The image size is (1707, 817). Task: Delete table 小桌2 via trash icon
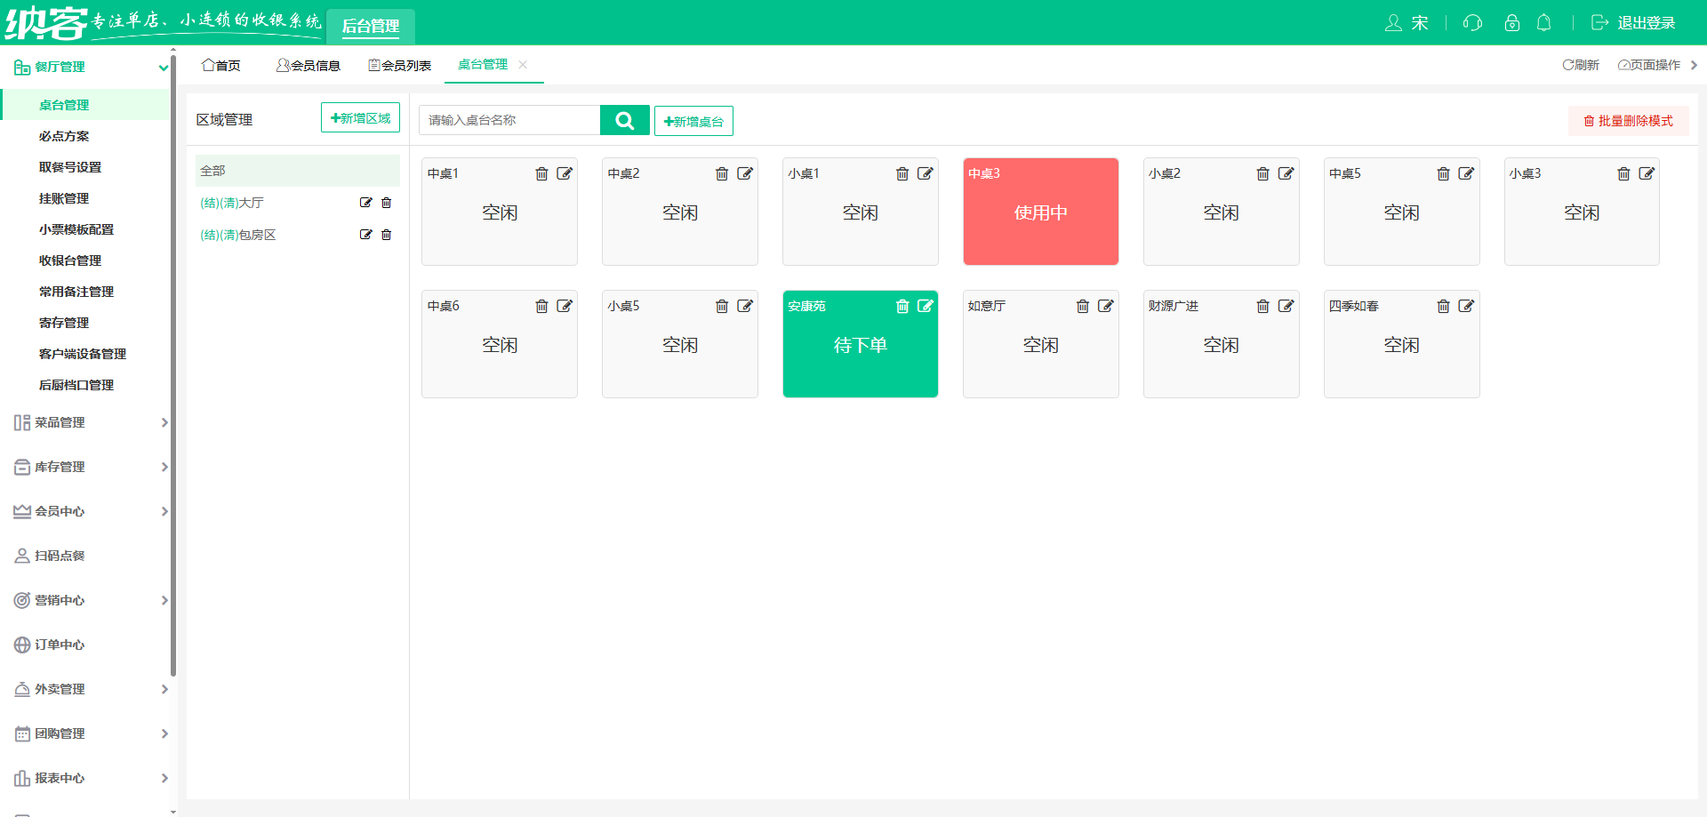(x=1262, y=173)
